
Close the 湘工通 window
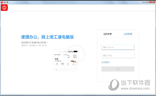(152, 2)
